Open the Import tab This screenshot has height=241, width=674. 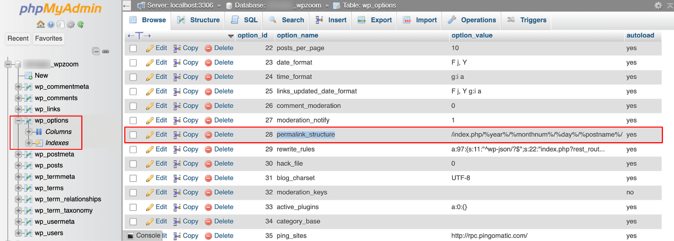(x=420, y=20)
